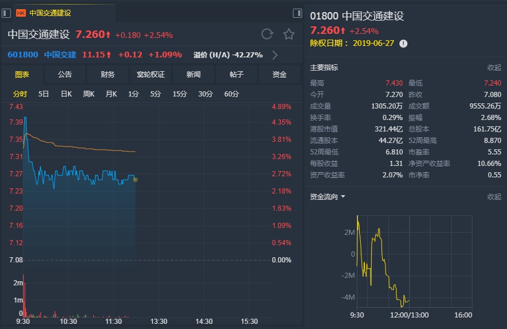Open A-share details with right chevron
This screenshot has height=329, width=507.
(x=275, y=55)
